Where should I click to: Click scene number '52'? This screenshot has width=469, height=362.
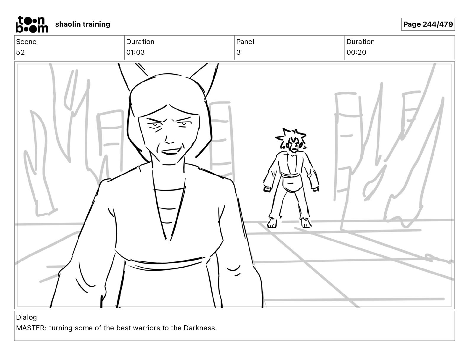click(20, 52)
